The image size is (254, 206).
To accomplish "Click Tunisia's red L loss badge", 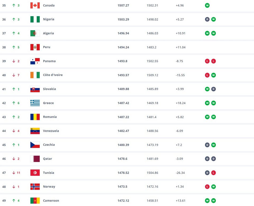I will click(x=214, y=173).
